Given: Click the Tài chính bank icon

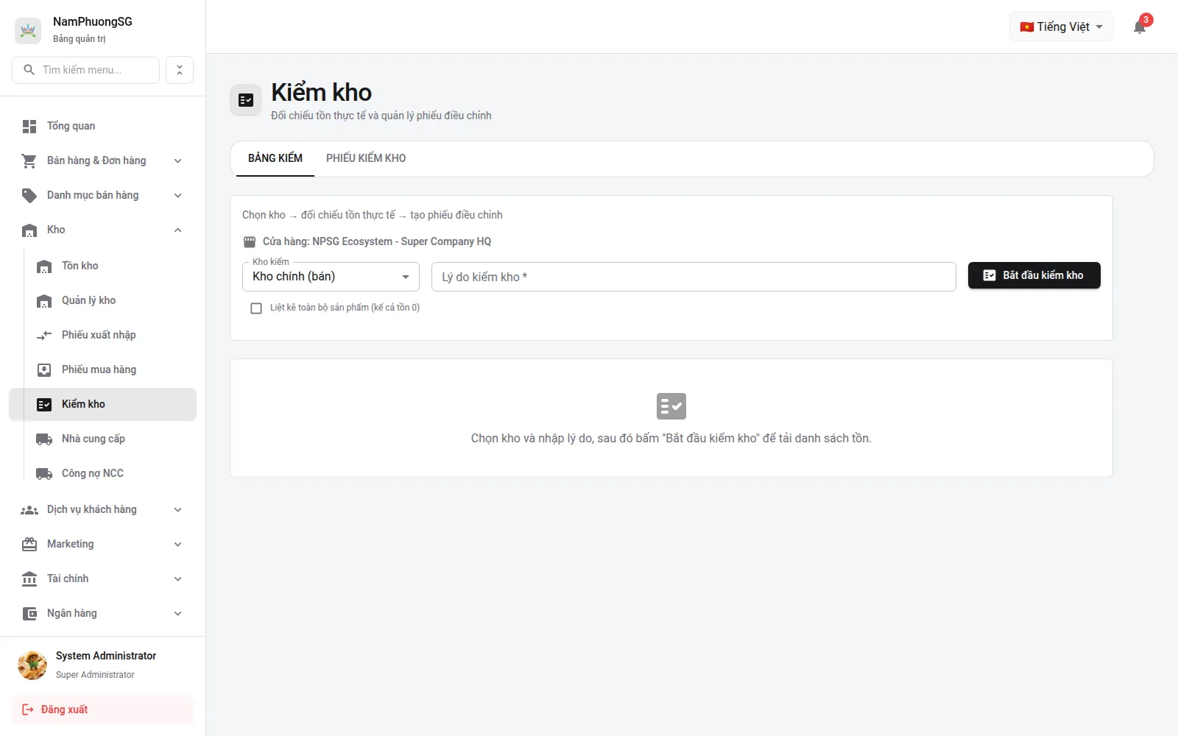Looking at the screenshot, I should (29, 579).
